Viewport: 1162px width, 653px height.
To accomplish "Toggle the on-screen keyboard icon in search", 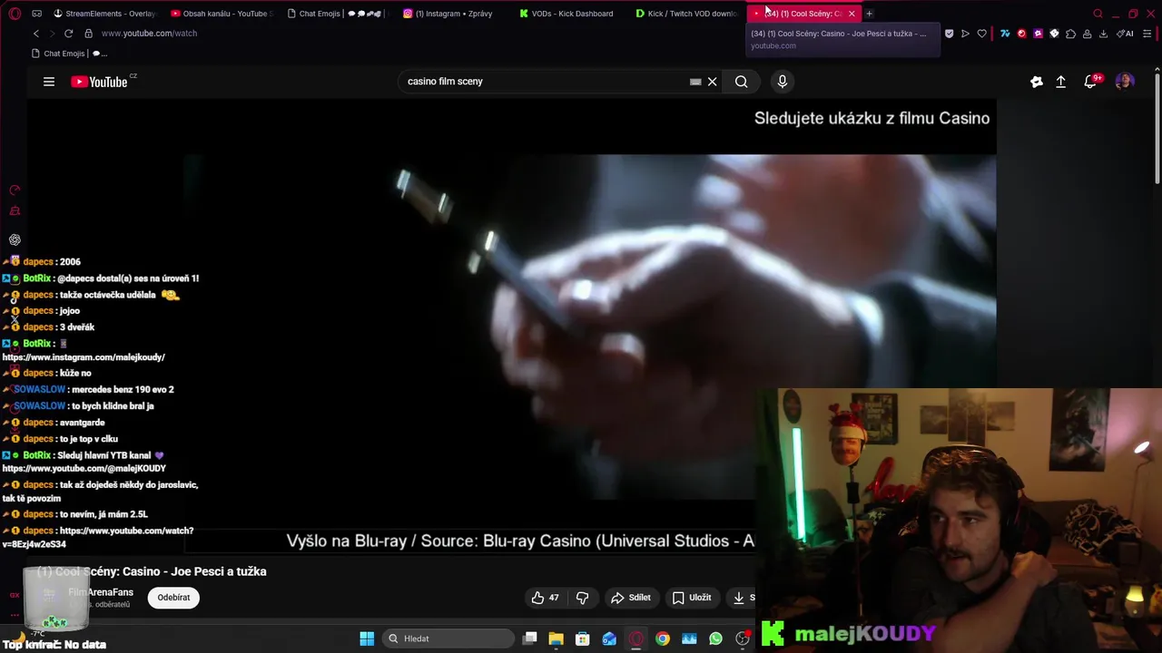I will 695,82.
